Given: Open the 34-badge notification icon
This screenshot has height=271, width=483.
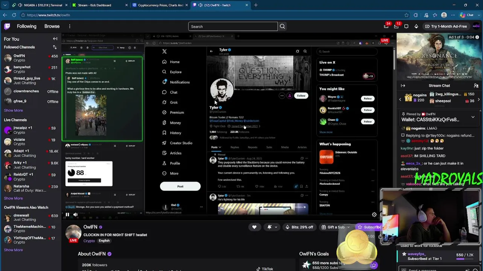Looking at the screenshot, I should tap(386, 26).
